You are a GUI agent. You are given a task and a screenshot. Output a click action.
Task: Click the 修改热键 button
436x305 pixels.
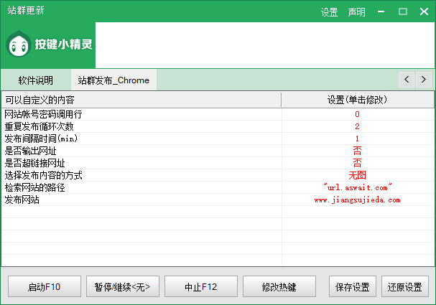tap(279, 286)
